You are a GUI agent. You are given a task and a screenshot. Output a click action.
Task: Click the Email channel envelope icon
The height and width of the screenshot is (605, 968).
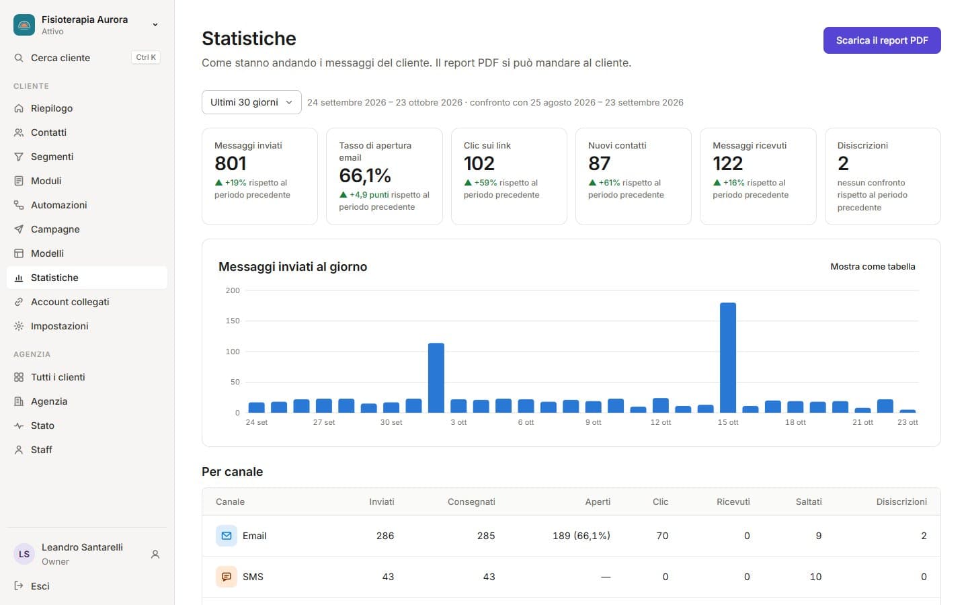coord(227,536)
